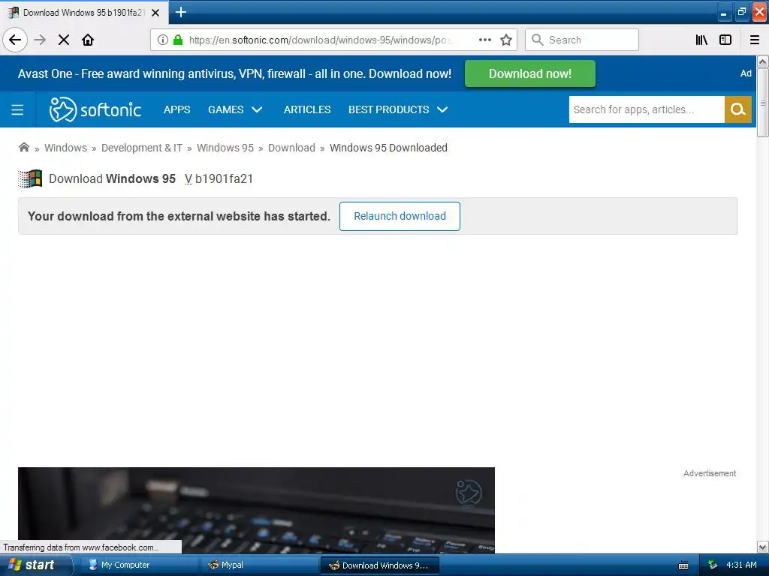The width and height of the screenshot is (769, 576).
Task: Click the home breadcrumb icon
Action: (x=23, y=148)
